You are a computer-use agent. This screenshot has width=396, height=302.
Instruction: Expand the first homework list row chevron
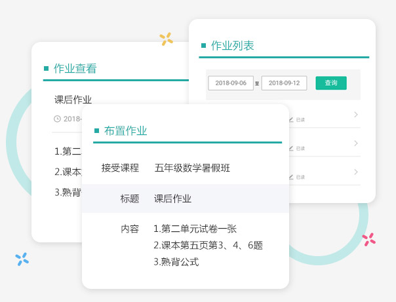click(356, 115)
